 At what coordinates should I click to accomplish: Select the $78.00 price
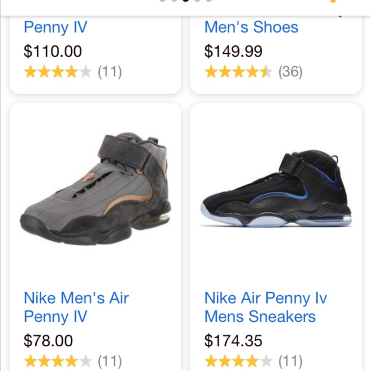click(48, 341)
